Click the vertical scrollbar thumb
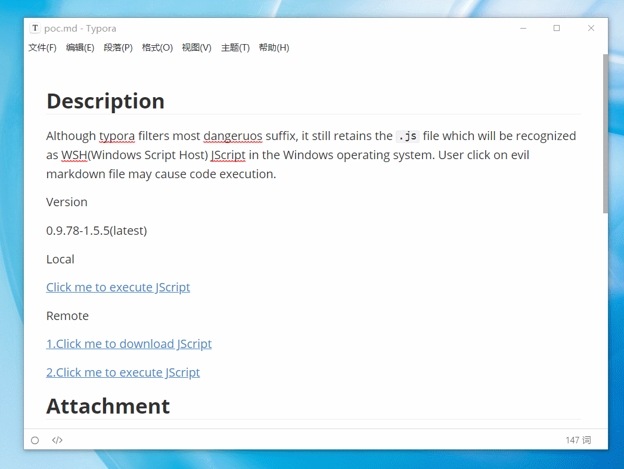The width and height of the screenshot is (624, 469). [606, 133]
